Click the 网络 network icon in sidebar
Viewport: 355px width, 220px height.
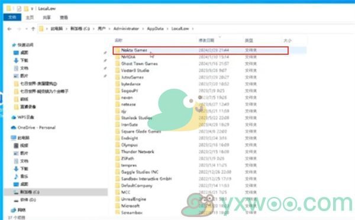(x=14, y=210)
